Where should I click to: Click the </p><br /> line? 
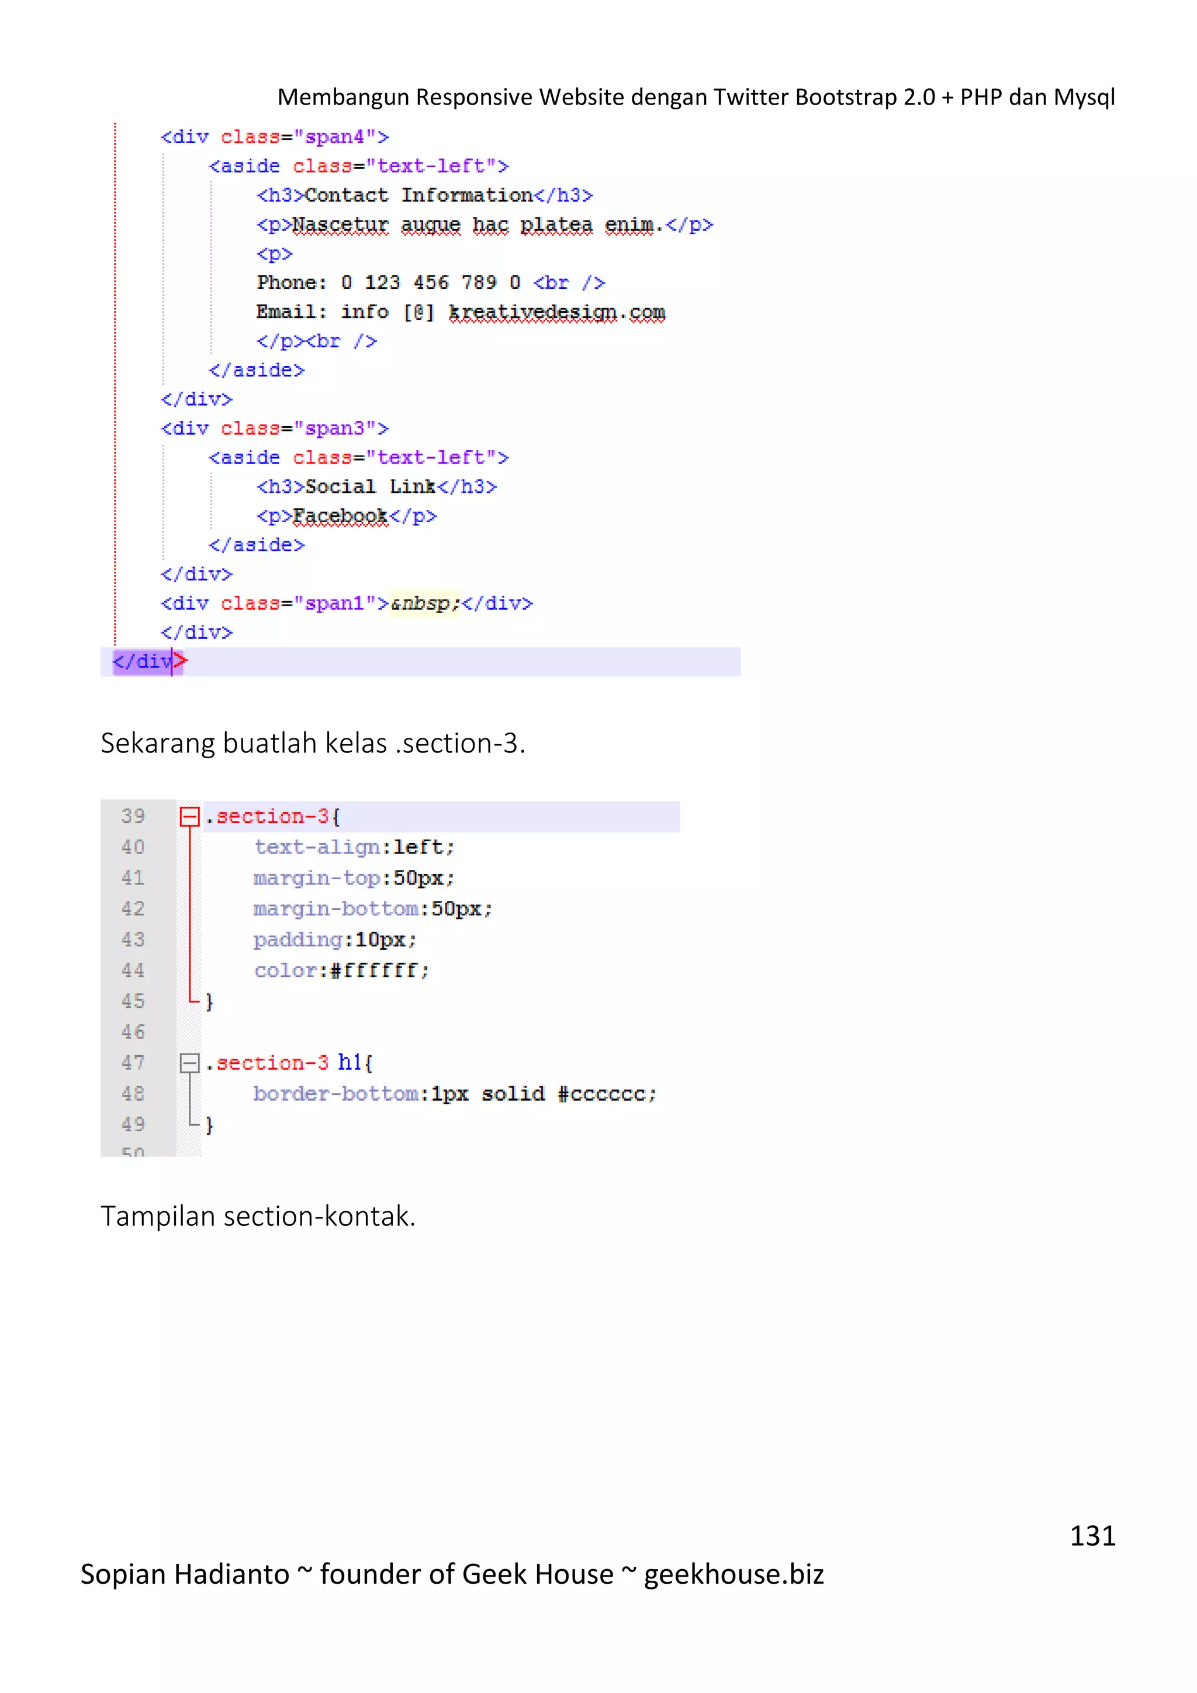317,341
